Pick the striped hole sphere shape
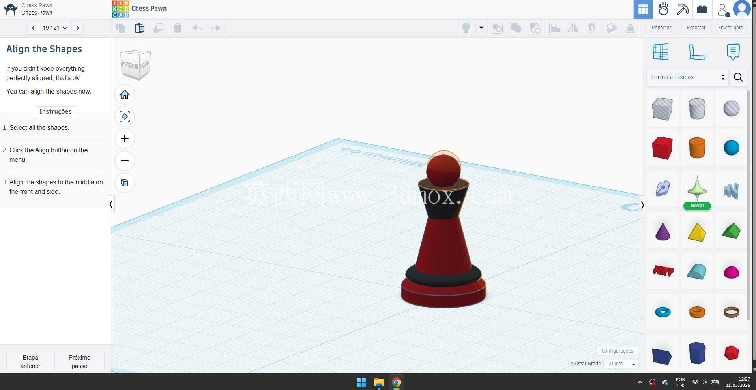756x390 pixels. coord(731,109)
